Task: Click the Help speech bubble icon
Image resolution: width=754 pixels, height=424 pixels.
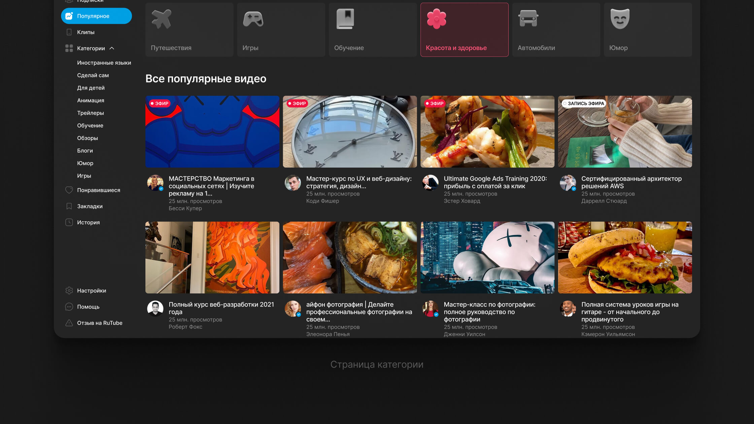Action: pos(69,307)
